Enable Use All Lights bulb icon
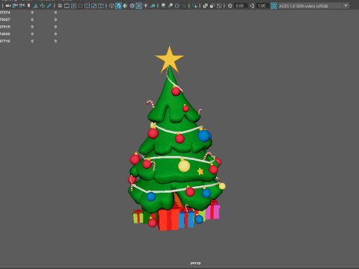The width and height of the screenshot is (359, 269). click(146, 6)
